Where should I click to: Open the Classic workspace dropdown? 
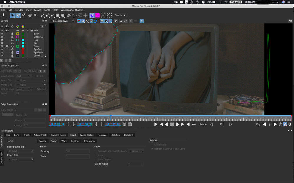click(120, 15)
